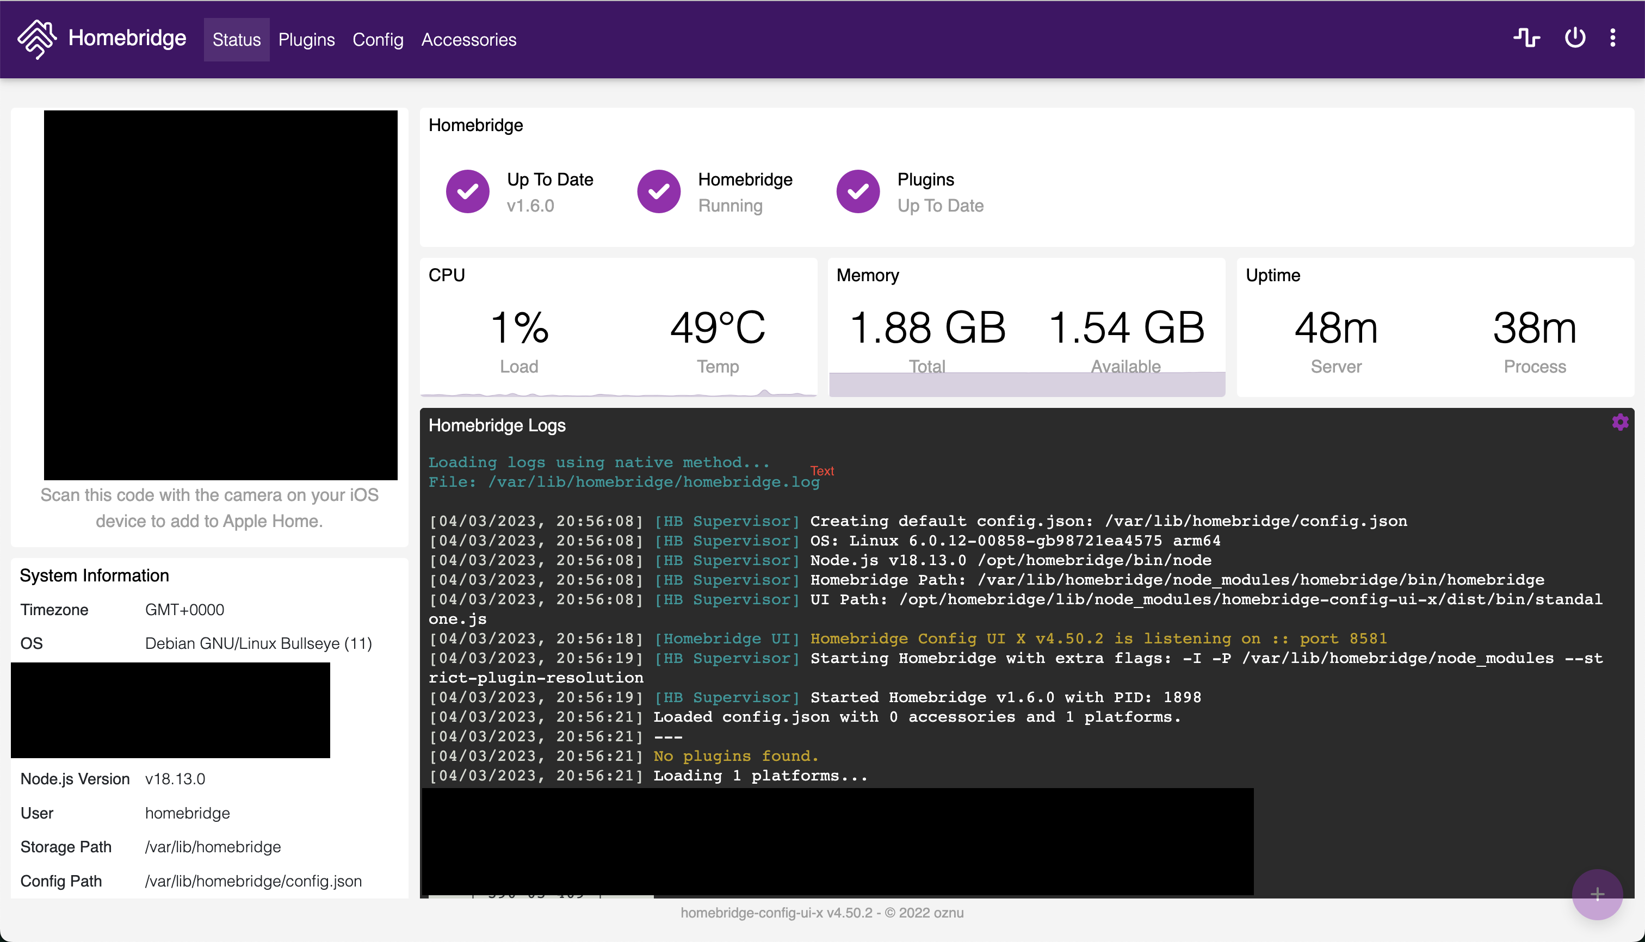The width and height of the screenshot is (1645, 942).
Task: Click the 'listening on :: port 8581' log line
Action: pos(908,639)
